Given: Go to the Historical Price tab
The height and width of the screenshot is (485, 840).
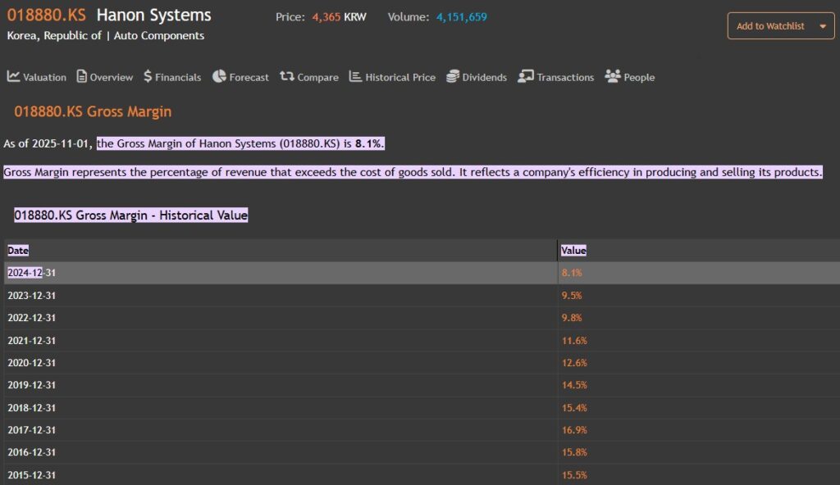Looking at the screenshot, I should pos(400,77).
